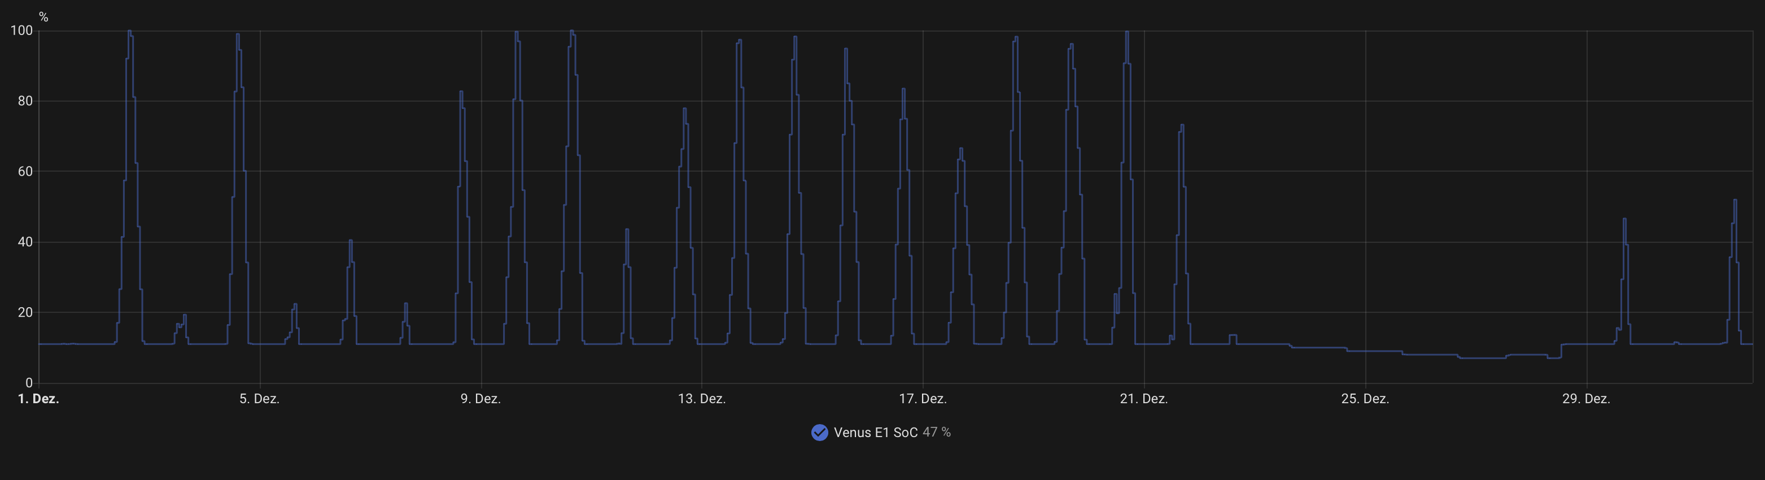Select the 13. Dez. x-axis label
The width and height of the screenshot is (1765, 480).
702,399
